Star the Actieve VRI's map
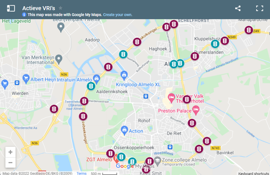The image size is (270, 175). tap(61, 8)
